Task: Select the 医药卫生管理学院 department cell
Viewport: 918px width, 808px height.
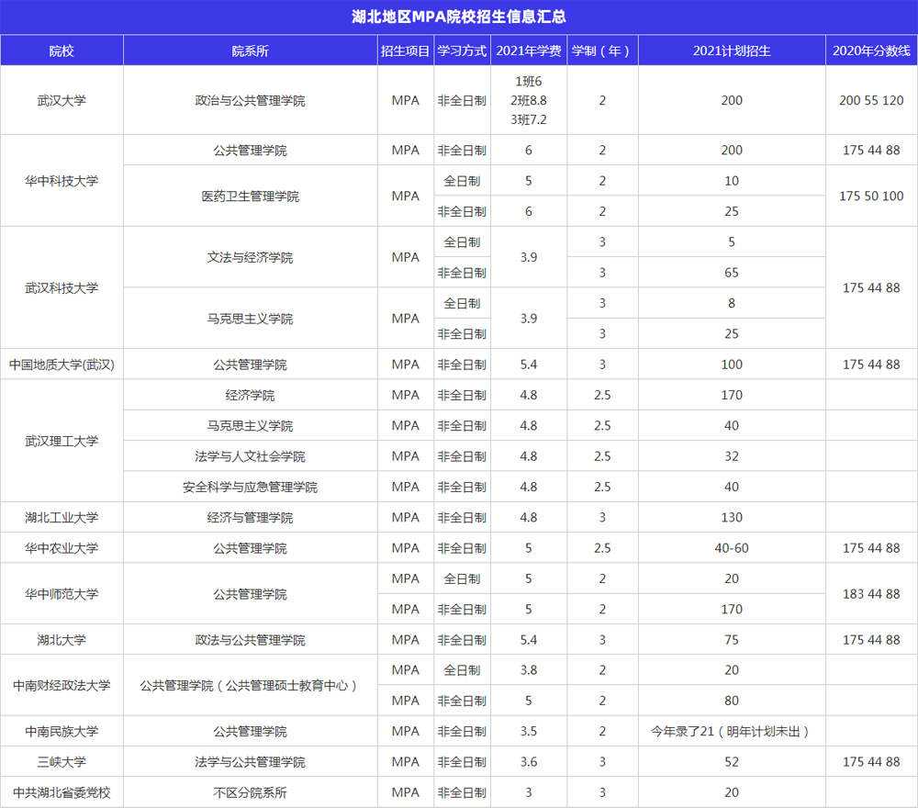Action: 250,196
